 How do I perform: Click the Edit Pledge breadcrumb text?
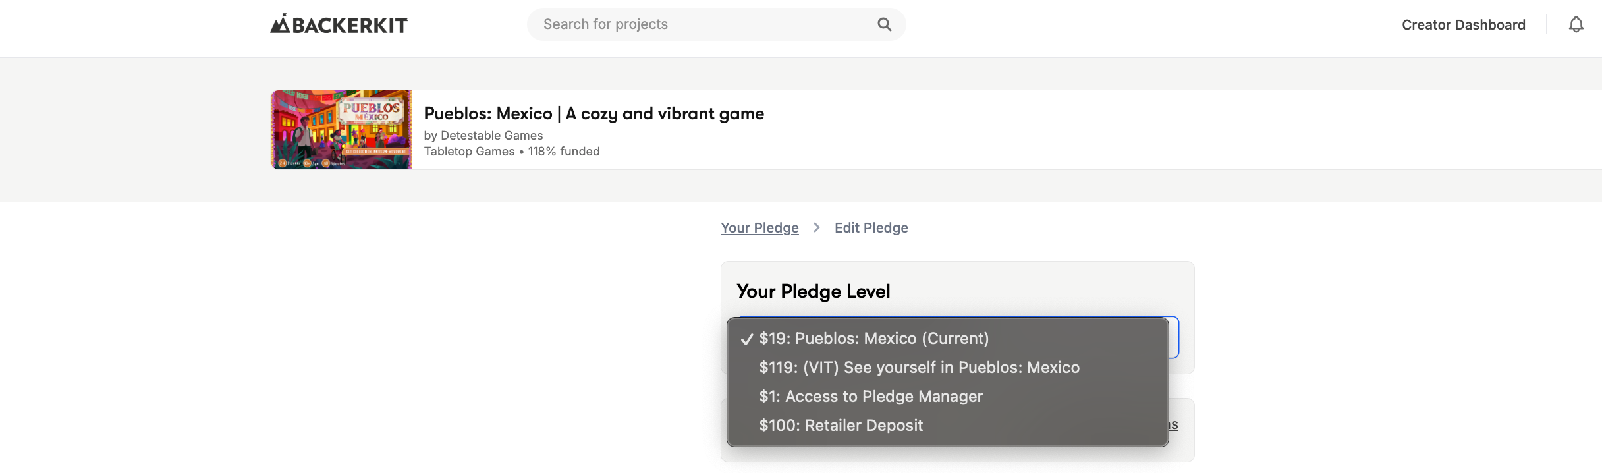pos(871,228)
